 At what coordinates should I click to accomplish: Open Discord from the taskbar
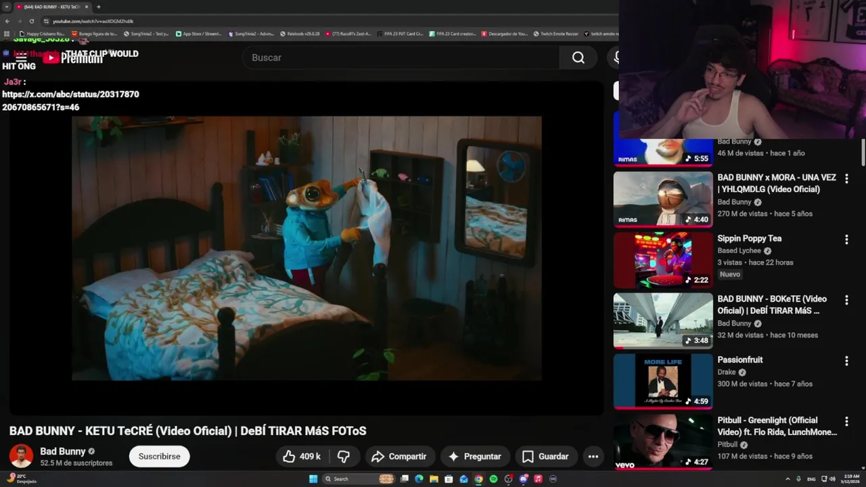[523, 479]
